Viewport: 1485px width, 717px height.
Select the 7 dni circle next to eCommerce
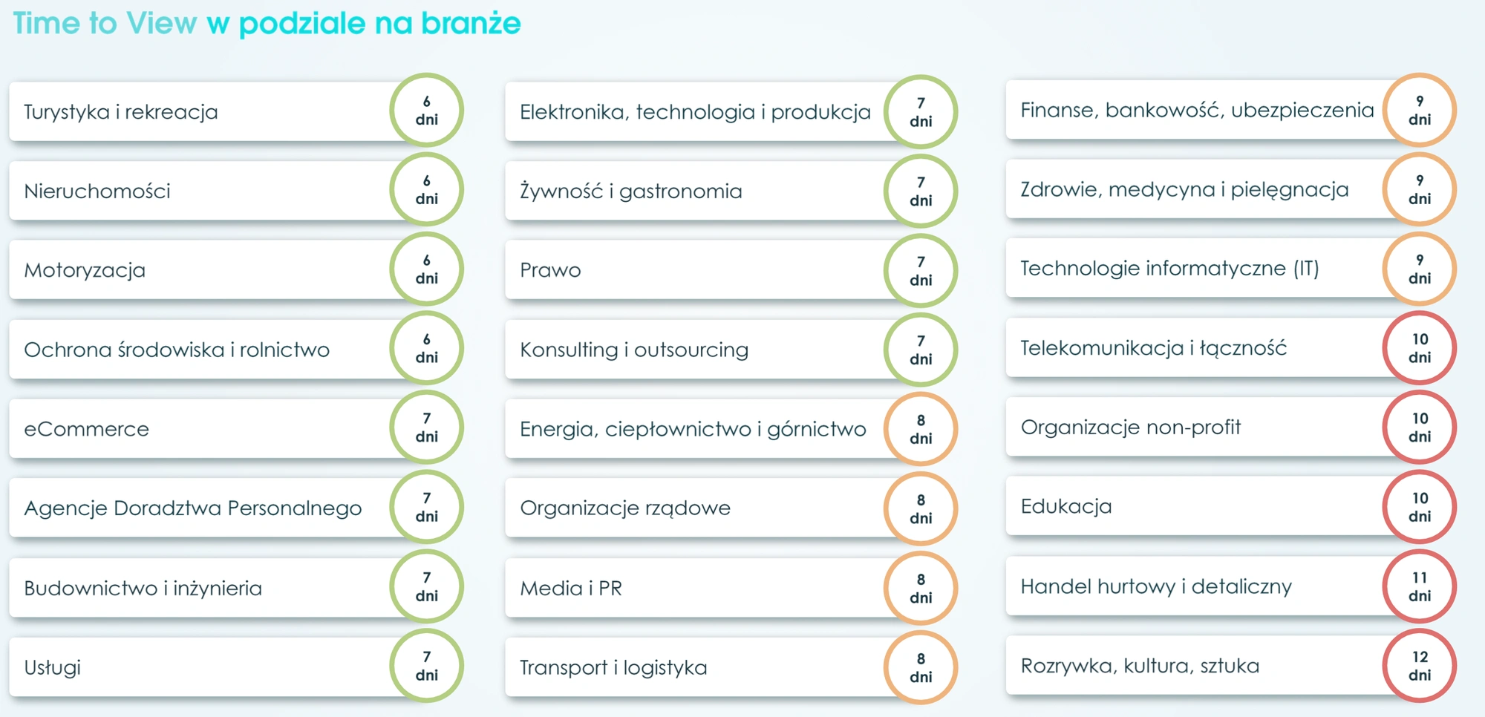(426, 428)
